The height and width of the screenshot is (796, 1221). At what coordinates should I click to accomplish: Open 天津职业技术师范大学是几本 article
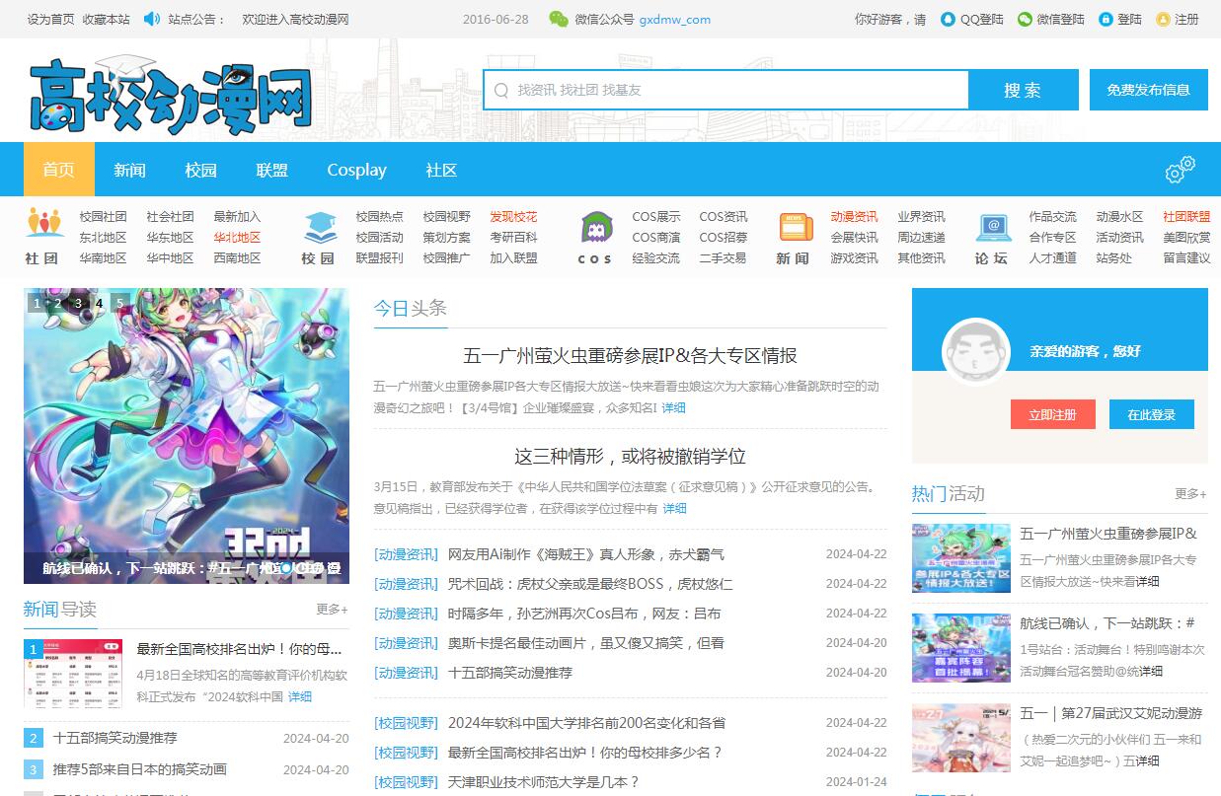point(544,782)
